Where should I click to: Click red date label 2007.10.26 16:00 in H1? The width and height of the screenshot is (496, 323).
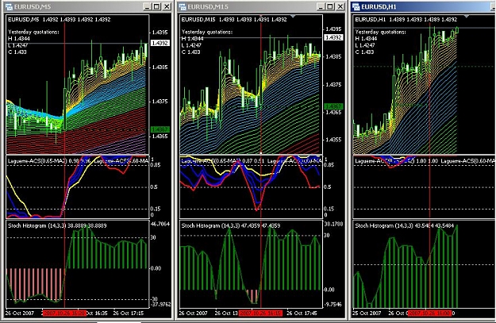click(x=429, y=313)
